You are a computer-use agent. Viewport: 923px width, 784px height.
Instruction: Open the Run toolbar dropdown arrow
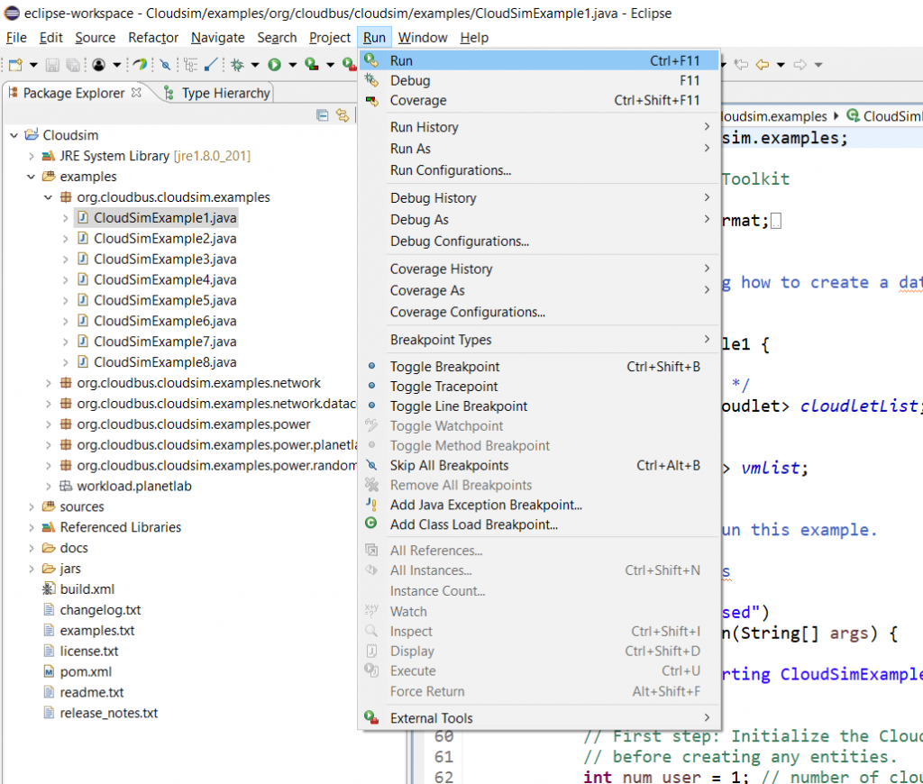293,65
